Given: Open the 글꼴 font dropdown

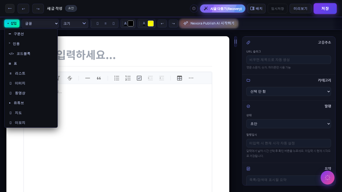Looking at the screenshot, I should (x=40, y=23).
